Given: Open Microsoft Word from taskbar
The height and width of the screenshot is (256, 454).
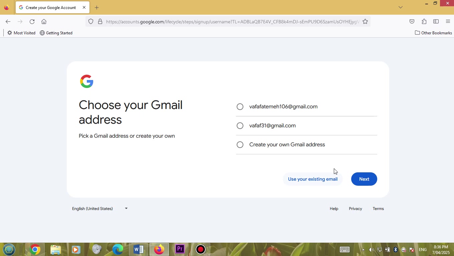Looking at the screenshot, I should (138, 249).
